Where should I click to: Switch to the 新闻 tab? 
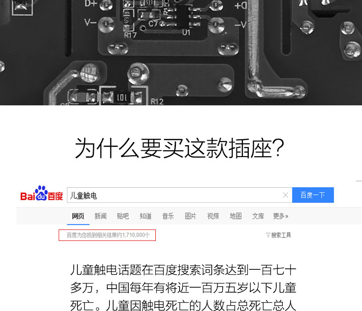(100, 216)
